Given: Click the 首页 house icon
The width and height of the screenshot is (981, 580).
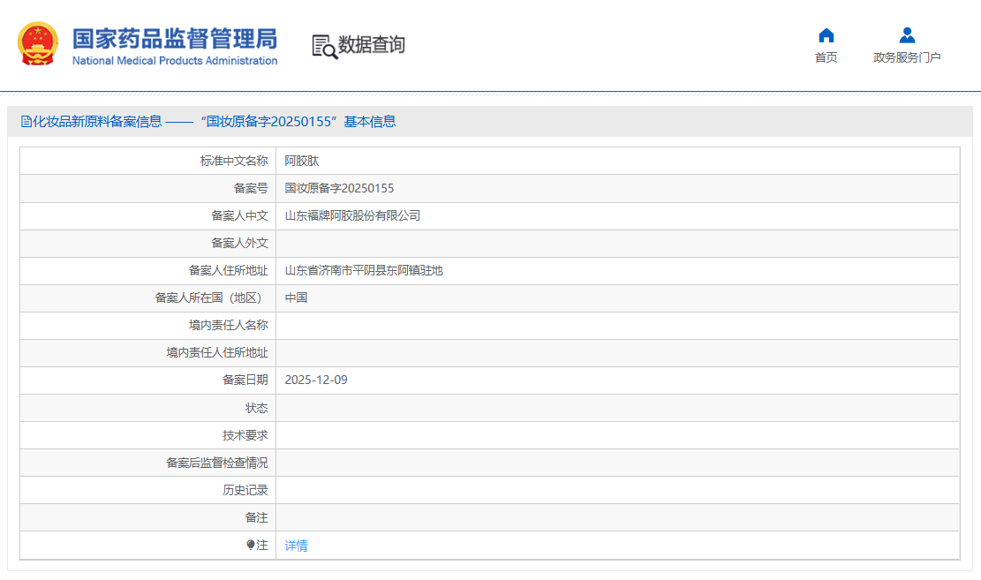Looking at the screenshot, I should click(826, 35).
